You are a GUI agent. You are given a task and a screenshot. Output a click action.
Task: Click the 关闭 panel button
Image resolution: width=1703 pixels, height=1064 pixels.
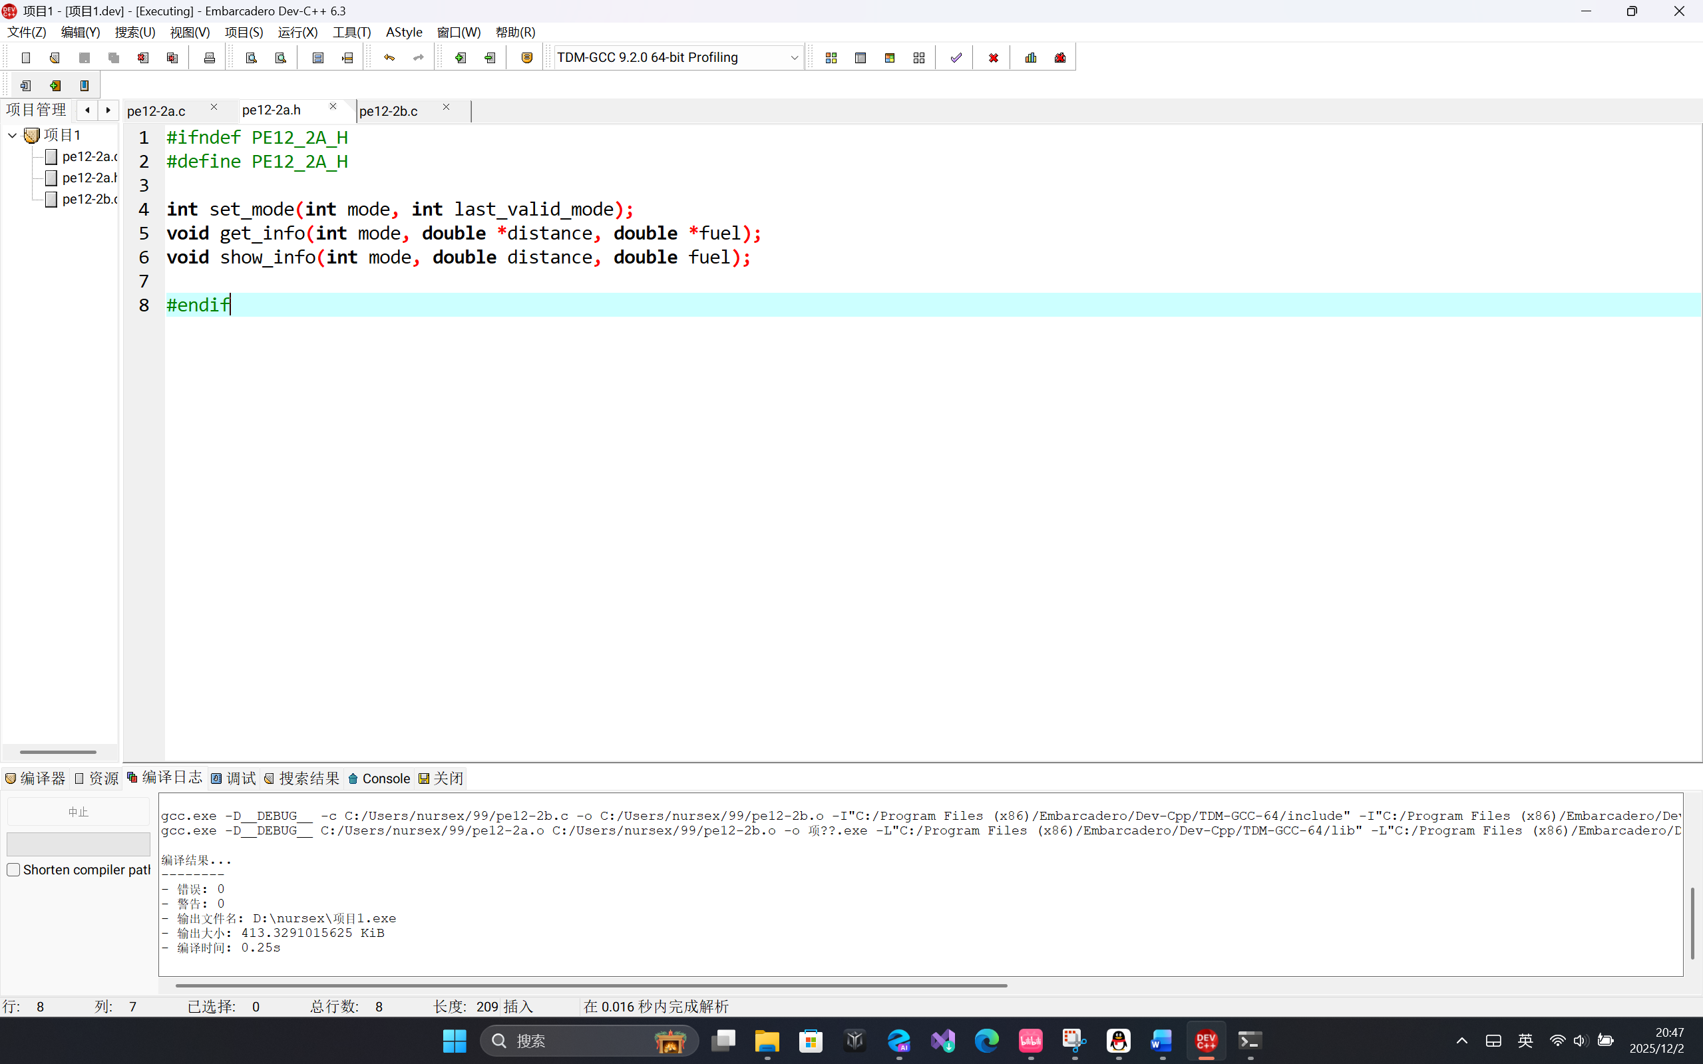pyautogui.click(x=441, y=779)
